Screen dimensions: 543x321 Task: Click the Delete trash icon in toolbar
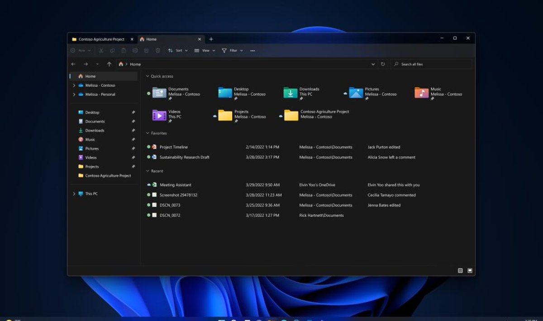point(157,51)
